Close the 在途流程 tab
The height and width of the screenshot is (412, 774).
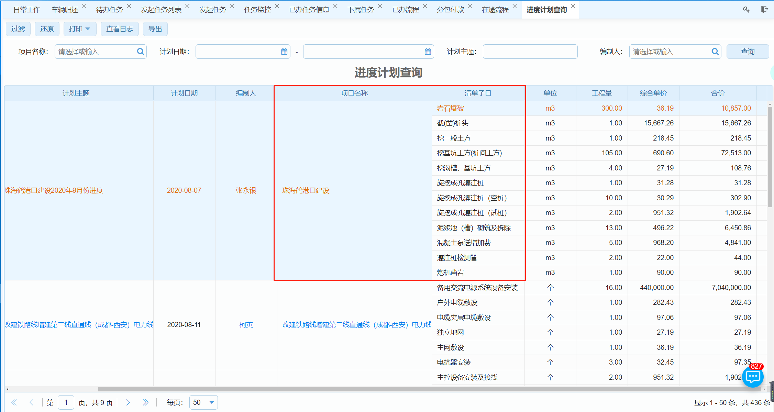pyautogui.click(x=515, y=6)
